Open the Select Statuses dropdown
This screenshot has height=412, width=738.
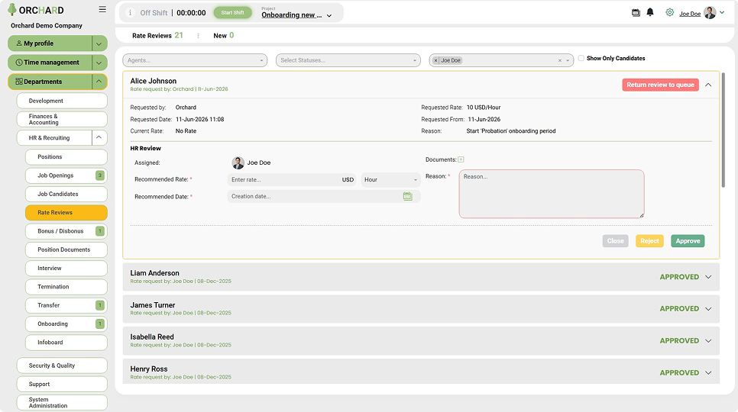[x=348, y=60]
